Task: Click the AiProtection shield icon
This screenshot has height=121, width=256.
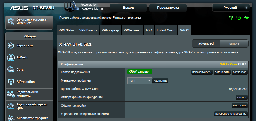Action: pyautogui.click(x=11, y=82)
